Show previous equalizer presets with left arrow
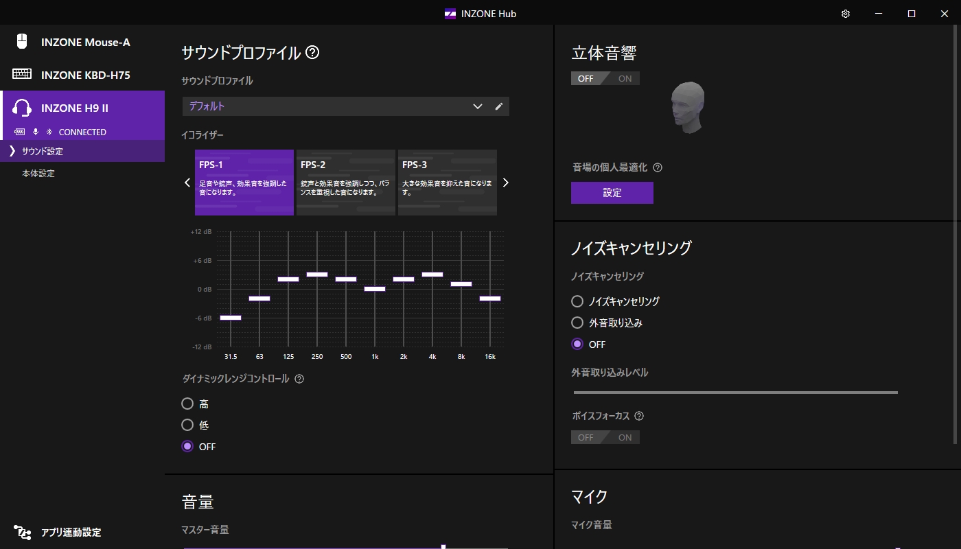The width and height of the screenshot is (961, 549). (x=187, y=183)
